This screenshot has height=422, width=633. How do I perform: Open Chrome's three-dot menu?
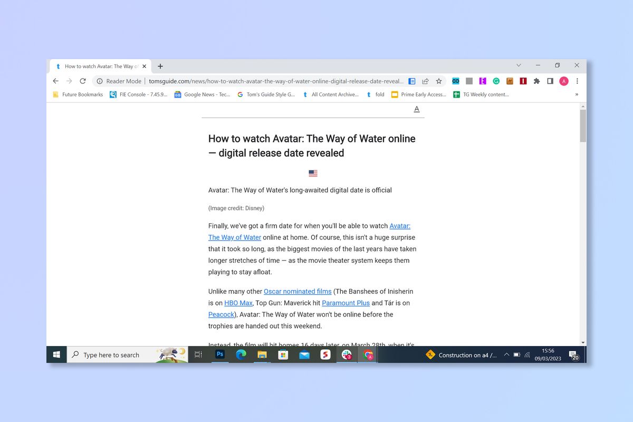tap(577, 81)
